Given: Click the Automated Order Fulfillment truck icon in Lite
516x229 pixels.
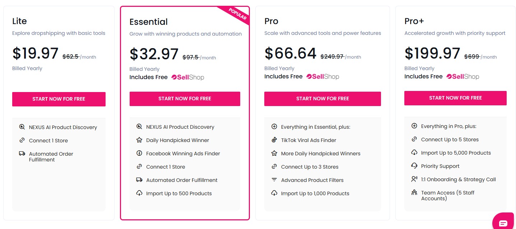Looking at the screenshot, I should coord(22,154).
